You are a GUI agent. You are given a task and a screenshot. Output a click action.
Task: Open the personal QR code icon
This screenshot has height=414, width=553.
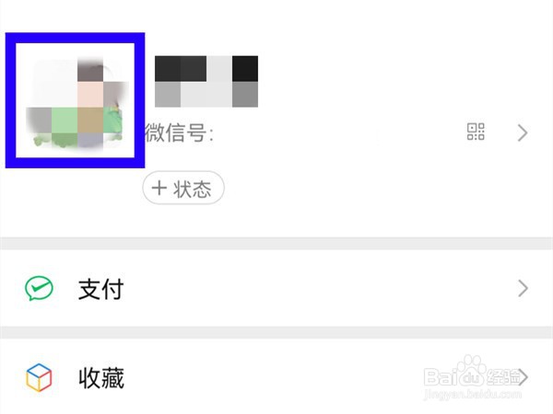click(x=476, y=132)
